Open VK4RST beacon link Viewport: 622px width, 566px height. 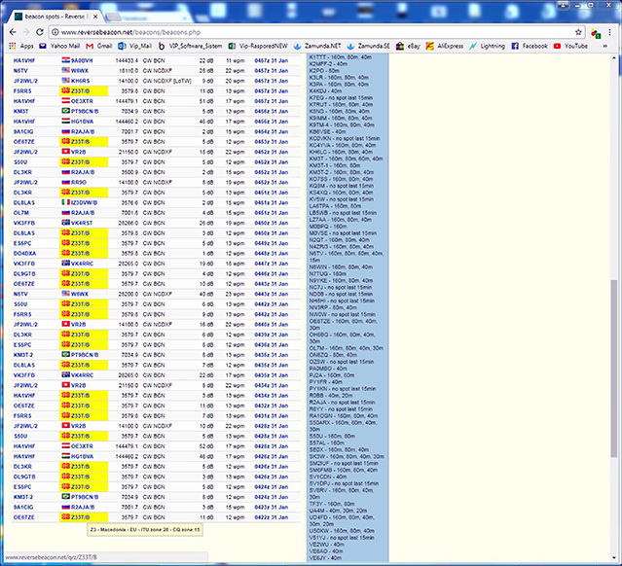(x=82, y=223)
